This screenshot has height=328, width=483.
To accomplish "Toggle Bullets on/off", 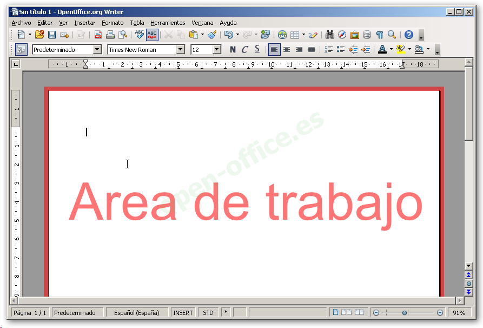I will (x=341, y=49).
